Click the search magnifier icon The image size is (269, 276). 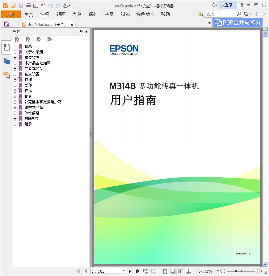pyautogui.click(x=239, y=14)
